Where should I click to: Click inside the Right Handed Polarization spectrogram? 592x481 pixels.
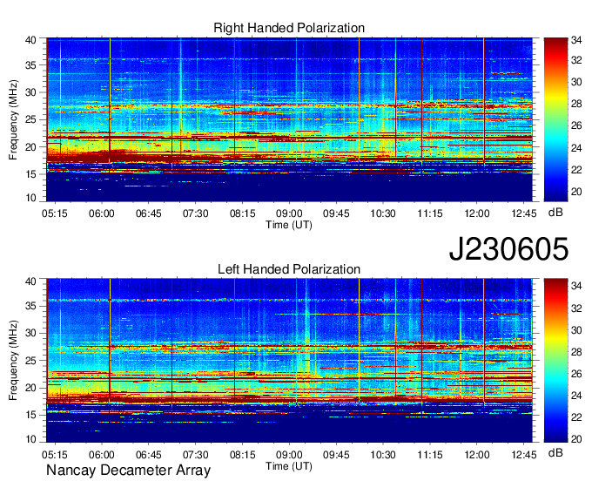pos(289,119)
